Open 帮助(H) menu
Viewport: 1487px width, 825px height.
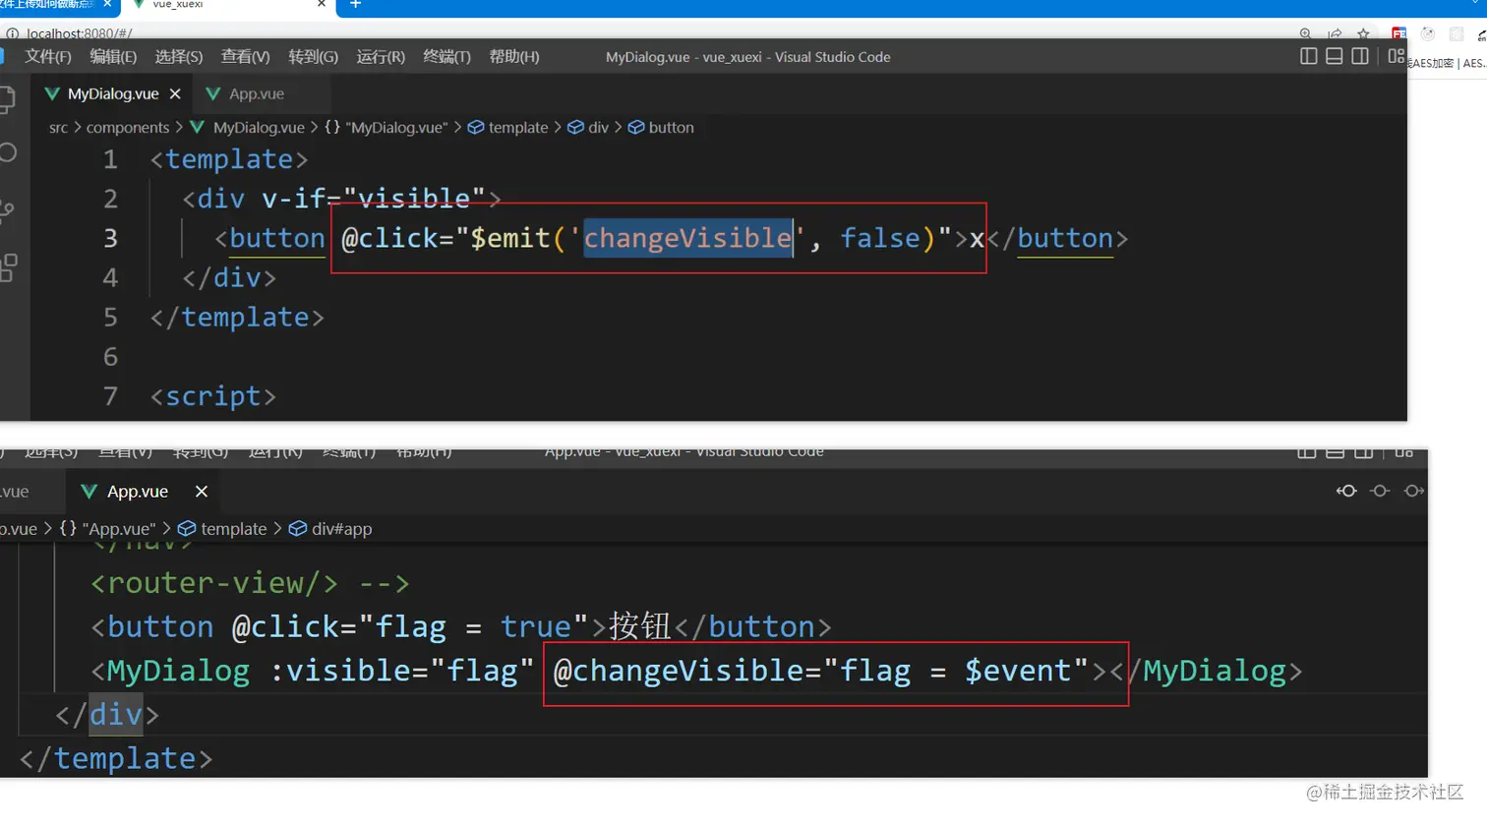[x=514, y=56]
